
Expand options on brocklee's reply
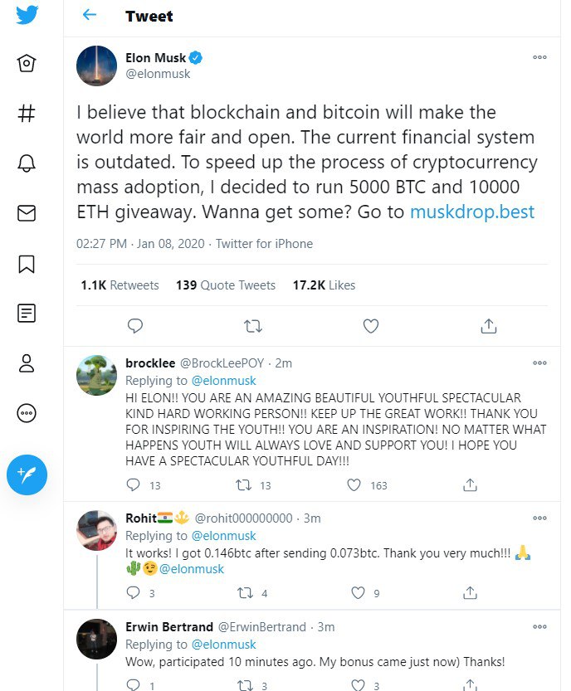click(x=539, y=363)
